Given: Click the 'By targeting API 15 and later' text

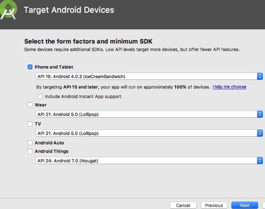Looking at the screenshot, I should (123, 87).
